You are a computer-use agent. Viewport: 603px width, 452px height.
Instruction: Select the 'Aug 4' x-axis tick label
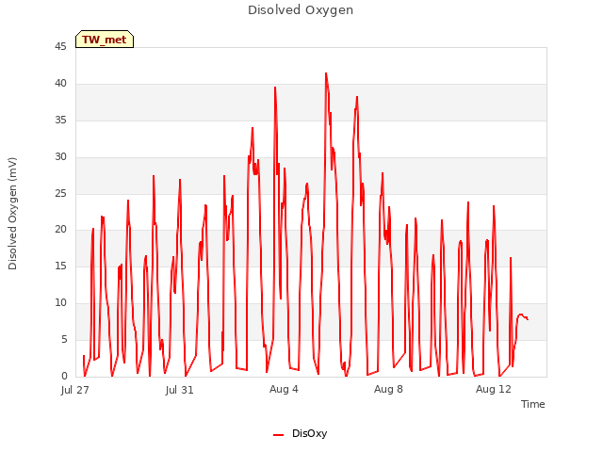click(x=284, y=389)
